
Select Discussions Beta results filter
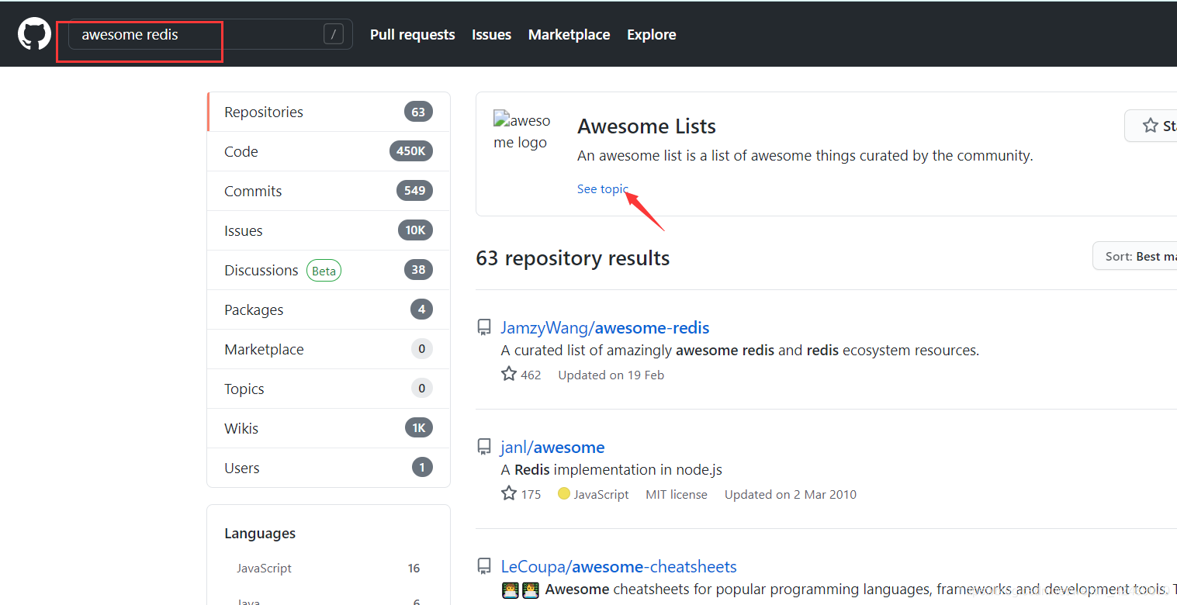[328, 270]
